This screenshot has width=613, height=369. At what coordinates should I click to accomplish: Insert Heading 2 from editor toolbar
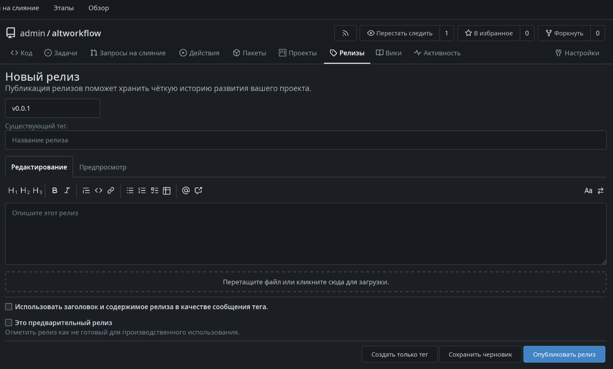(25, 190)
